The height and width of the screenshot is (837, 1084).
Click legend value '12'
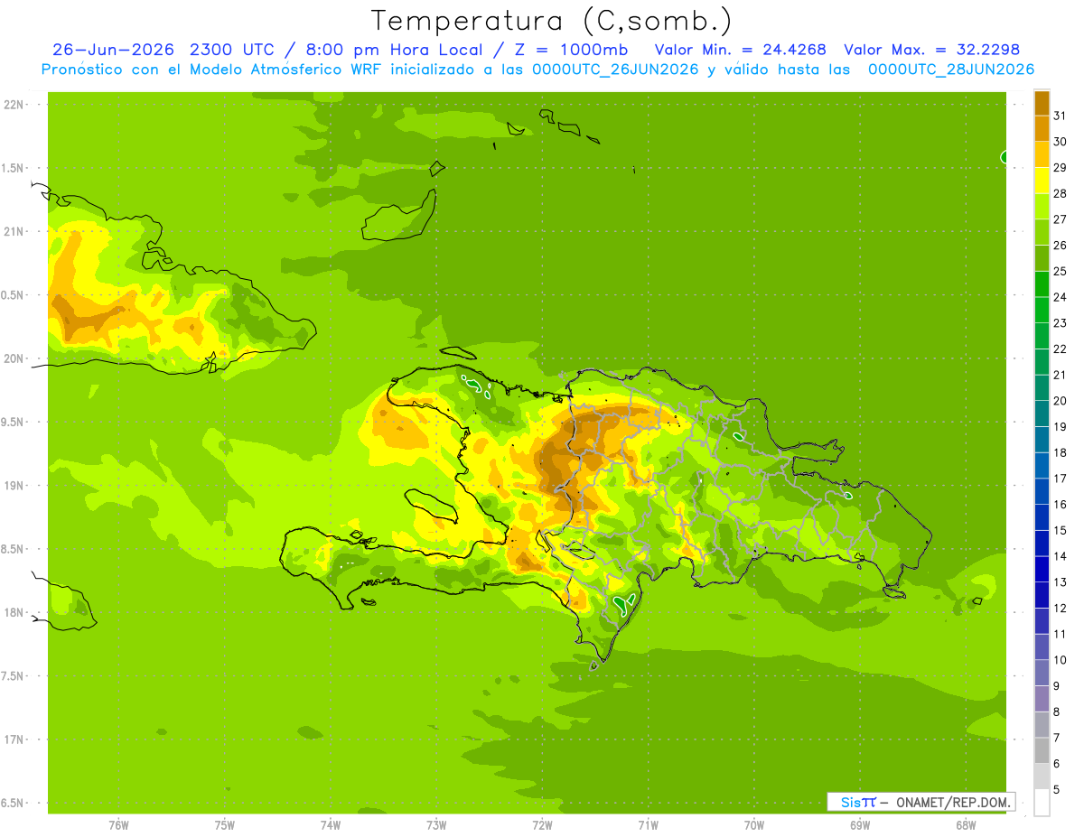pyautogui.click(x=1061, y=609)
